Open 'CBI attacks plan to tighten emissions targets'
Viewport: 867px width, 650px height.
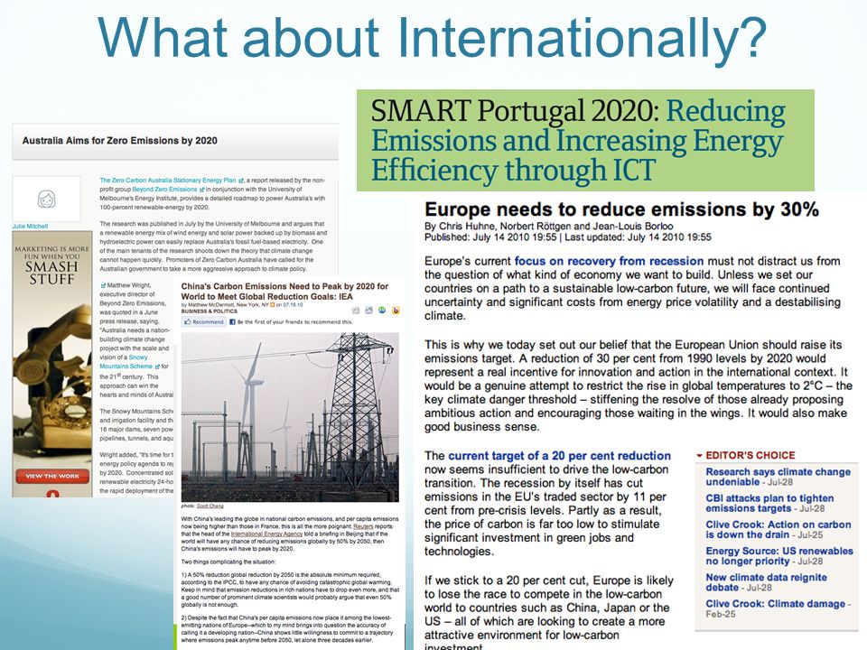click(x=769, y=503)
